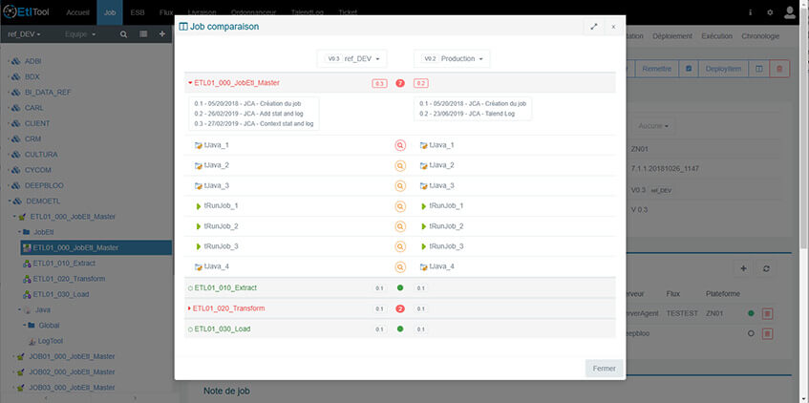The height and width of the screenshot is (403, 809).
Task: Select ETL01_030_Load in the sidebar tree
Action: (61, 294)
